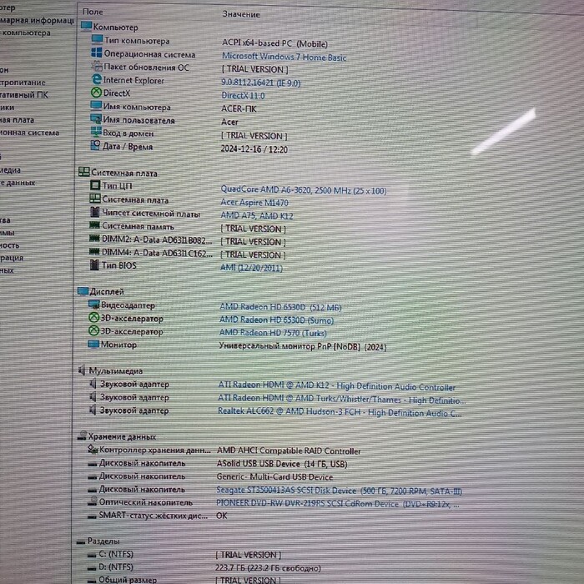The image size is (584, 584).
Task: Click the Дисплей section header icon
Action: click(83, 291)
